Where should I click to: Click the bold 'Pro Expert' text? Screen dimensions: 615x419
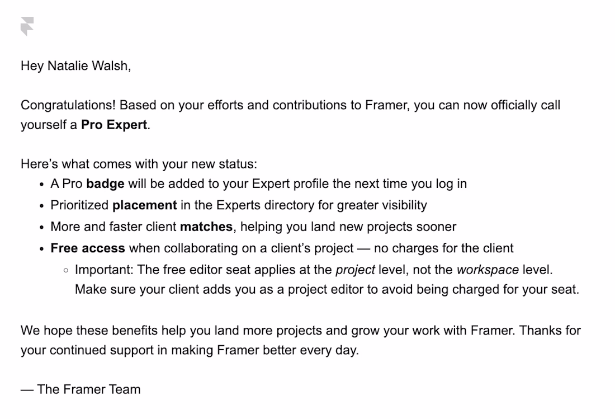click(114, 125)
